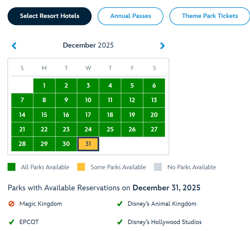
Task: Click the EPCOT availability checkmark
Action: (12, 222)
